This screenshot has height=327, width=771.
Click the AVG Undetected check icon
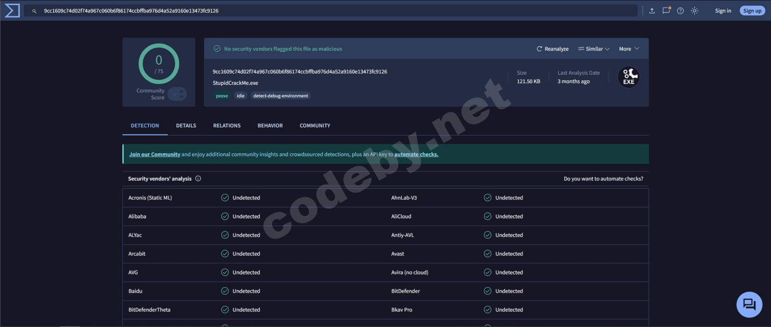tap(225, 273)
